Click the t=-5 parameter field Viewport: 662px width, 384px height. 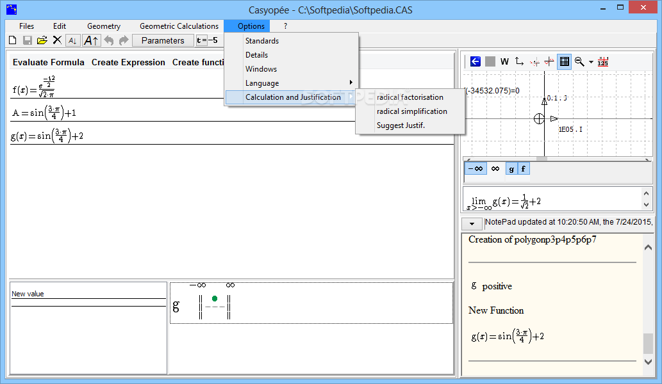click(x=209, y=40)
